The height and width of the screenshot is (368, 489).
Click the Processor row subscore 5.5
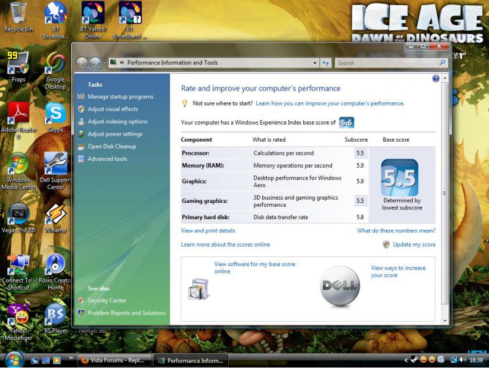coord(360,153)
